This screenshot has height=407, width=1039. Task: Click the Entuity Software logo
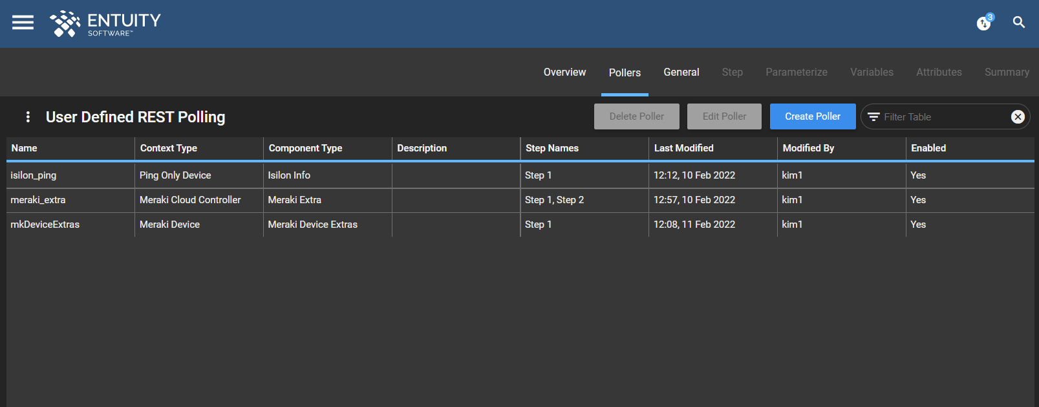105,24
